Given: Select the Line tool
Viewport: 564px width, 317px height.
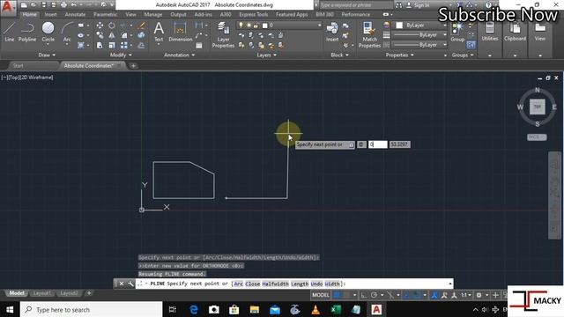Looking at the screenshot, I should [10, 32].
